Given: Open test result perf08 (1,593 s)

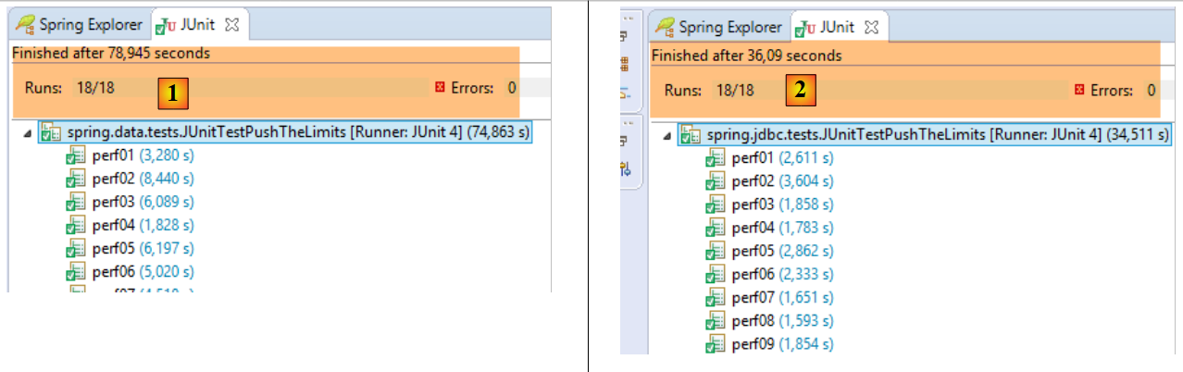Looking at the screenshot, I should [782, 321].
